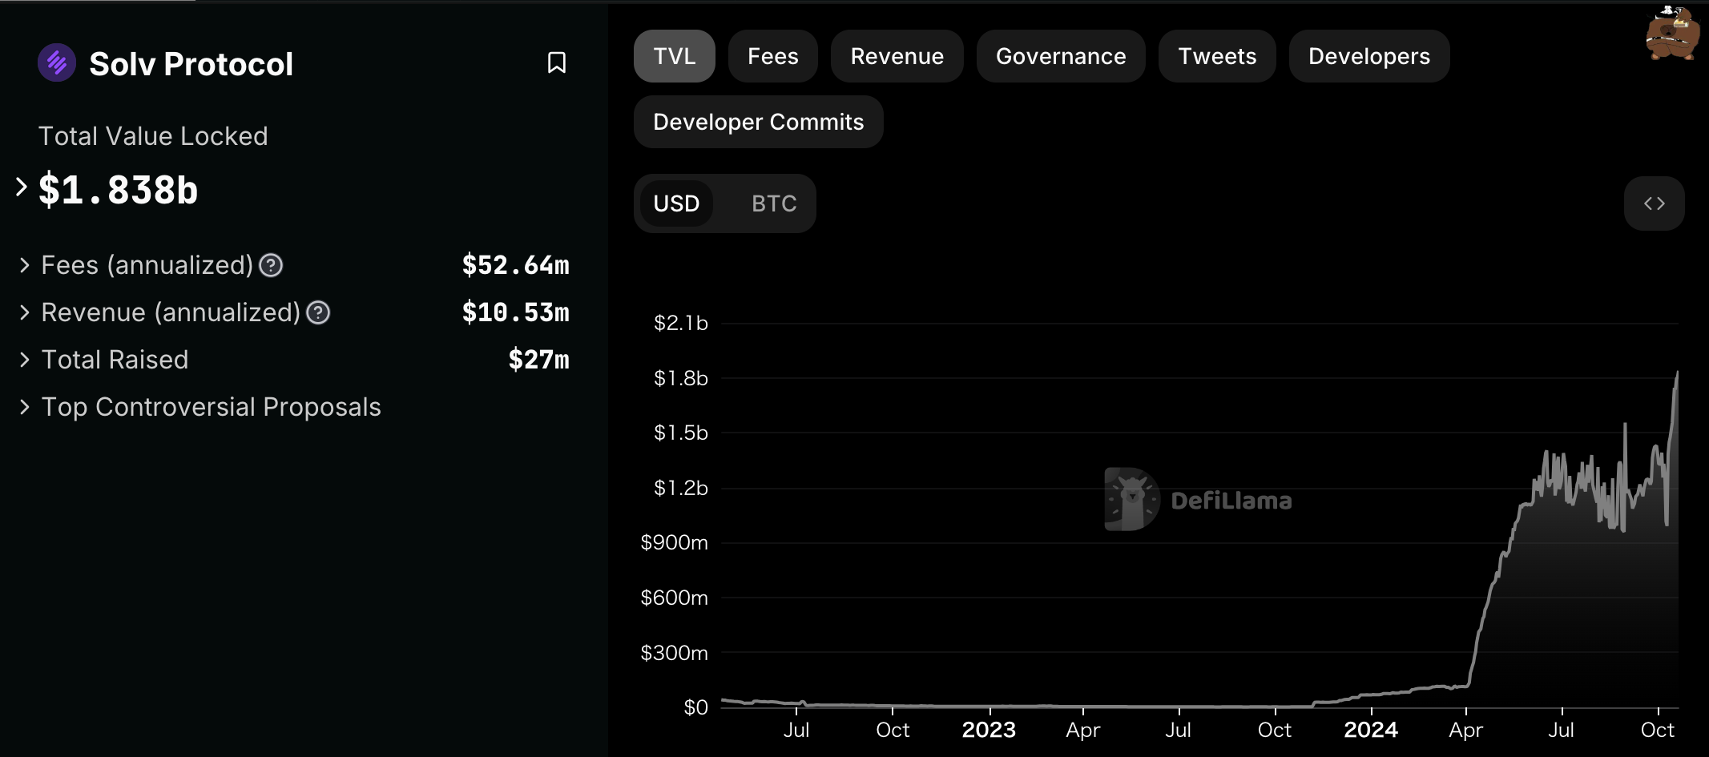Click the $27m total raised value
Viewport: 1709px width, 757px height.
click(x=539, y=360)
